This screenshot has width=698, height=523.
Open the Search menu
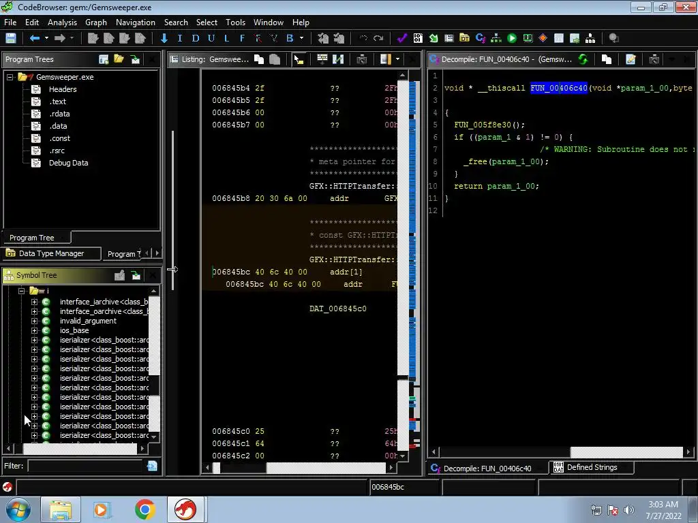pos(176,22)
